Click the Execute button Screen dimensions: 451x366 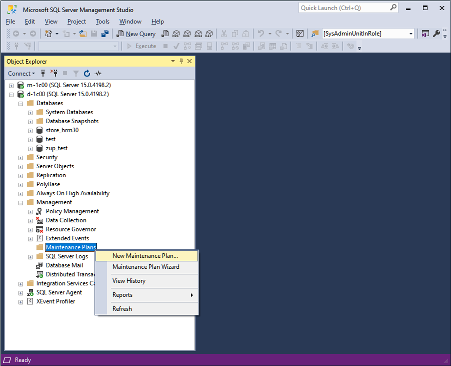(142, 46)
